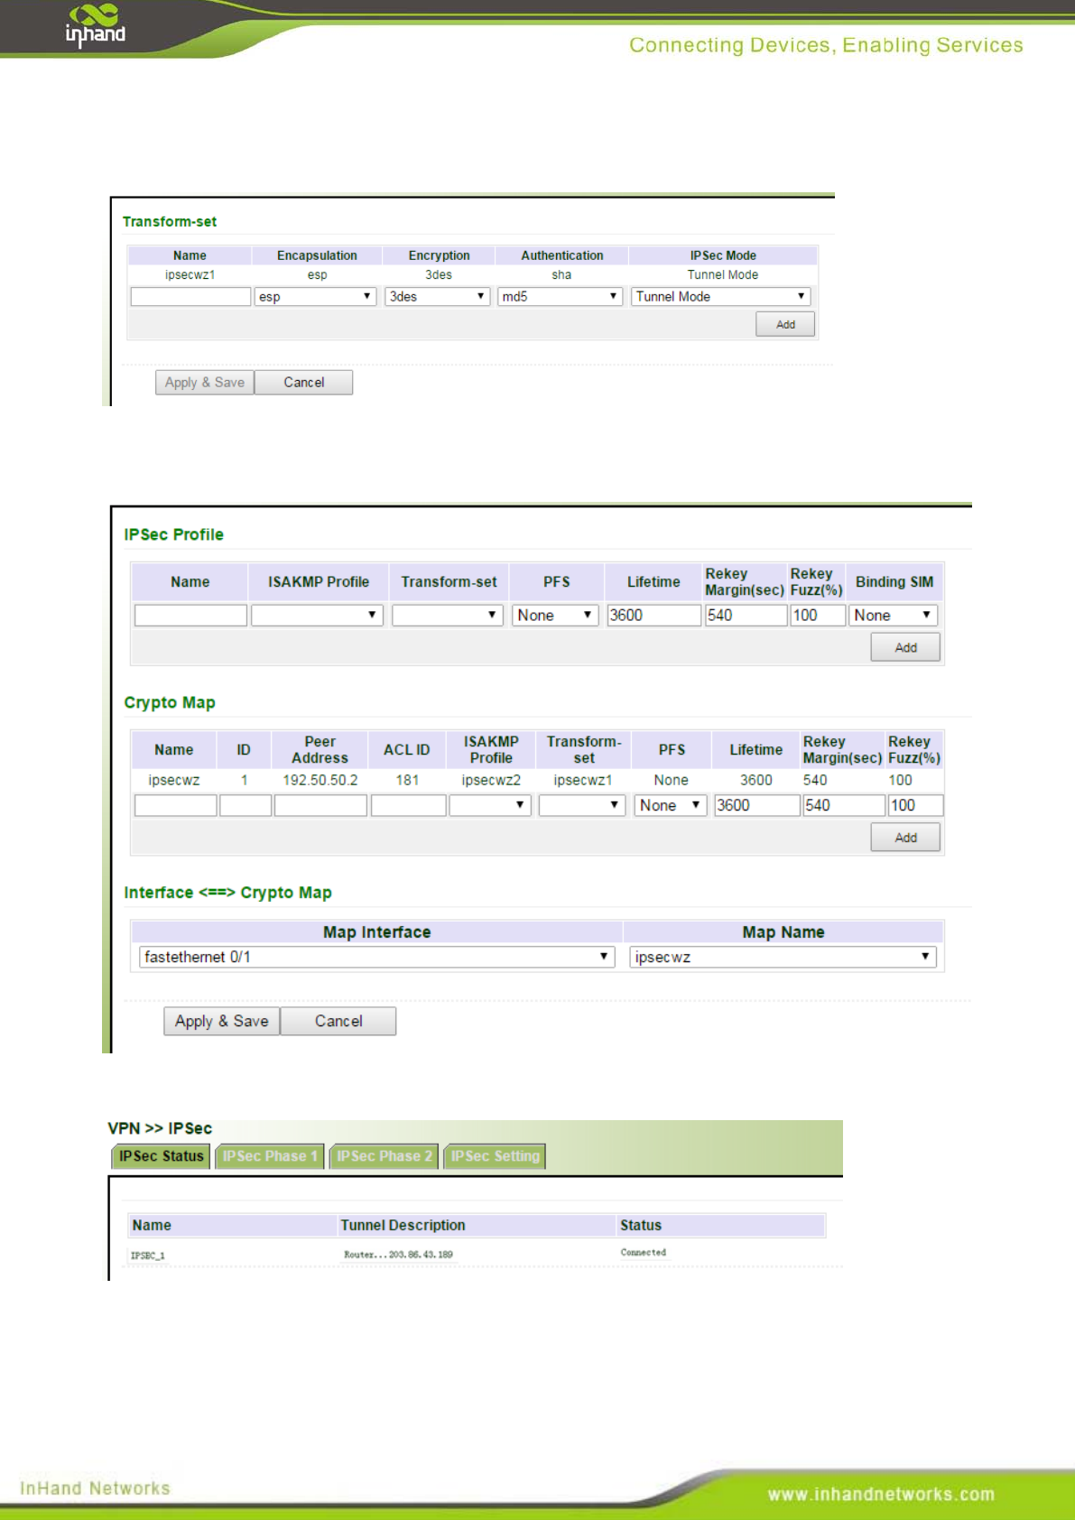Click Add button in Crypto Map section

pyautogui.click(x=905, y=838)
